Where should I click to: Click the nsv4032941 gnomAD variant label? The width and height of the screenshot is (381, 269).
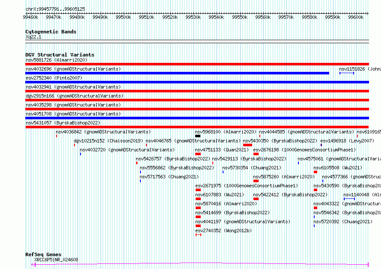73,87
